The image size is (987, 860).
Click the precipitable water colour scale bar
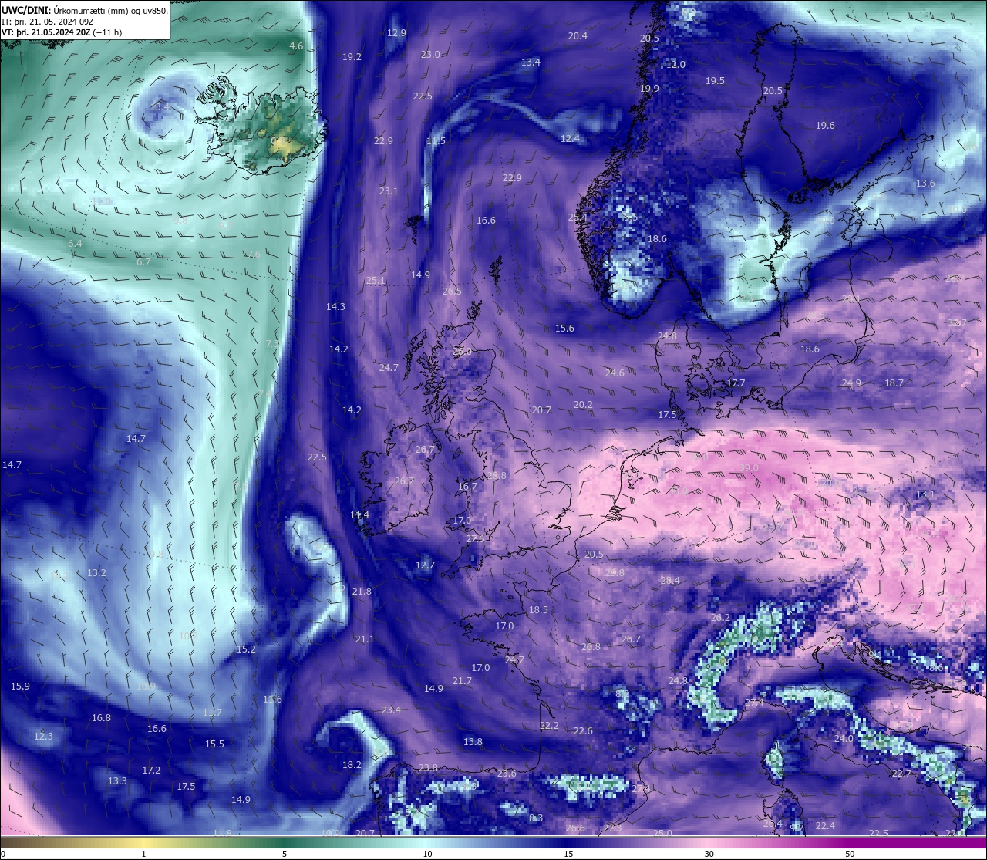[493, 842]
